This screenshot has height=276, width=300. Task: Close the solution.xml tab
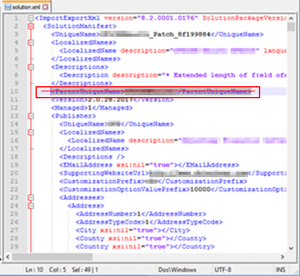(x=46, y=7)
